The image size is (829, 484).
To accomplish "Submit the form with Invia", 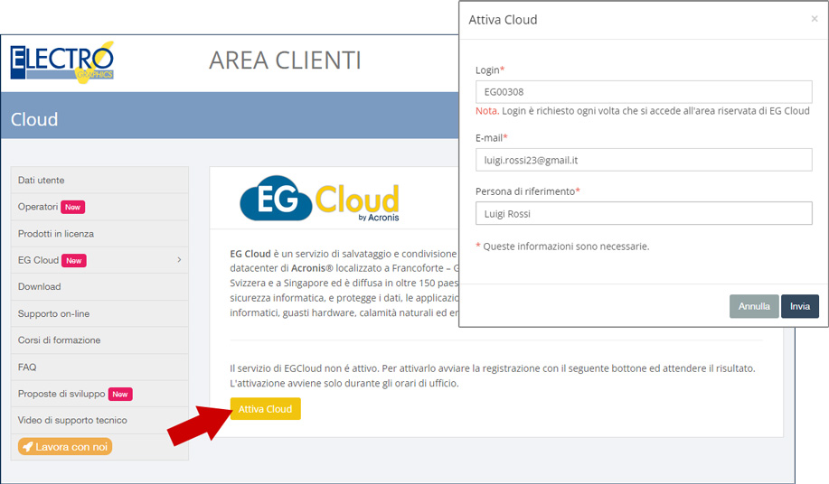I will click(x=800, y=306).
